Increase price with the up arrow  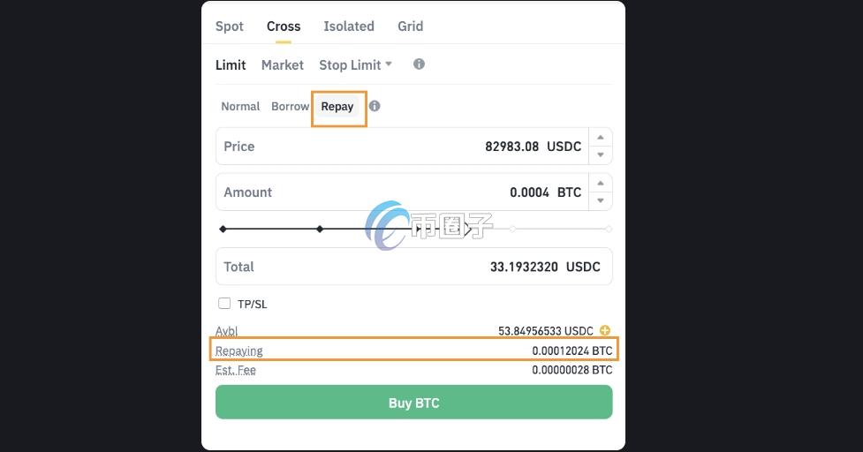click(601, 138)
